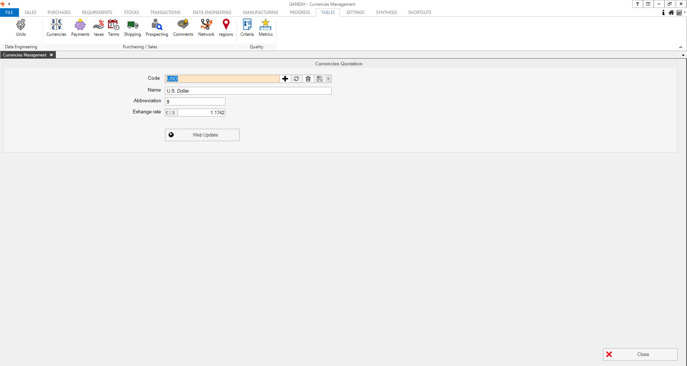Delete currency using the trash icon
687x366 pixels.
tap(308, 79)
